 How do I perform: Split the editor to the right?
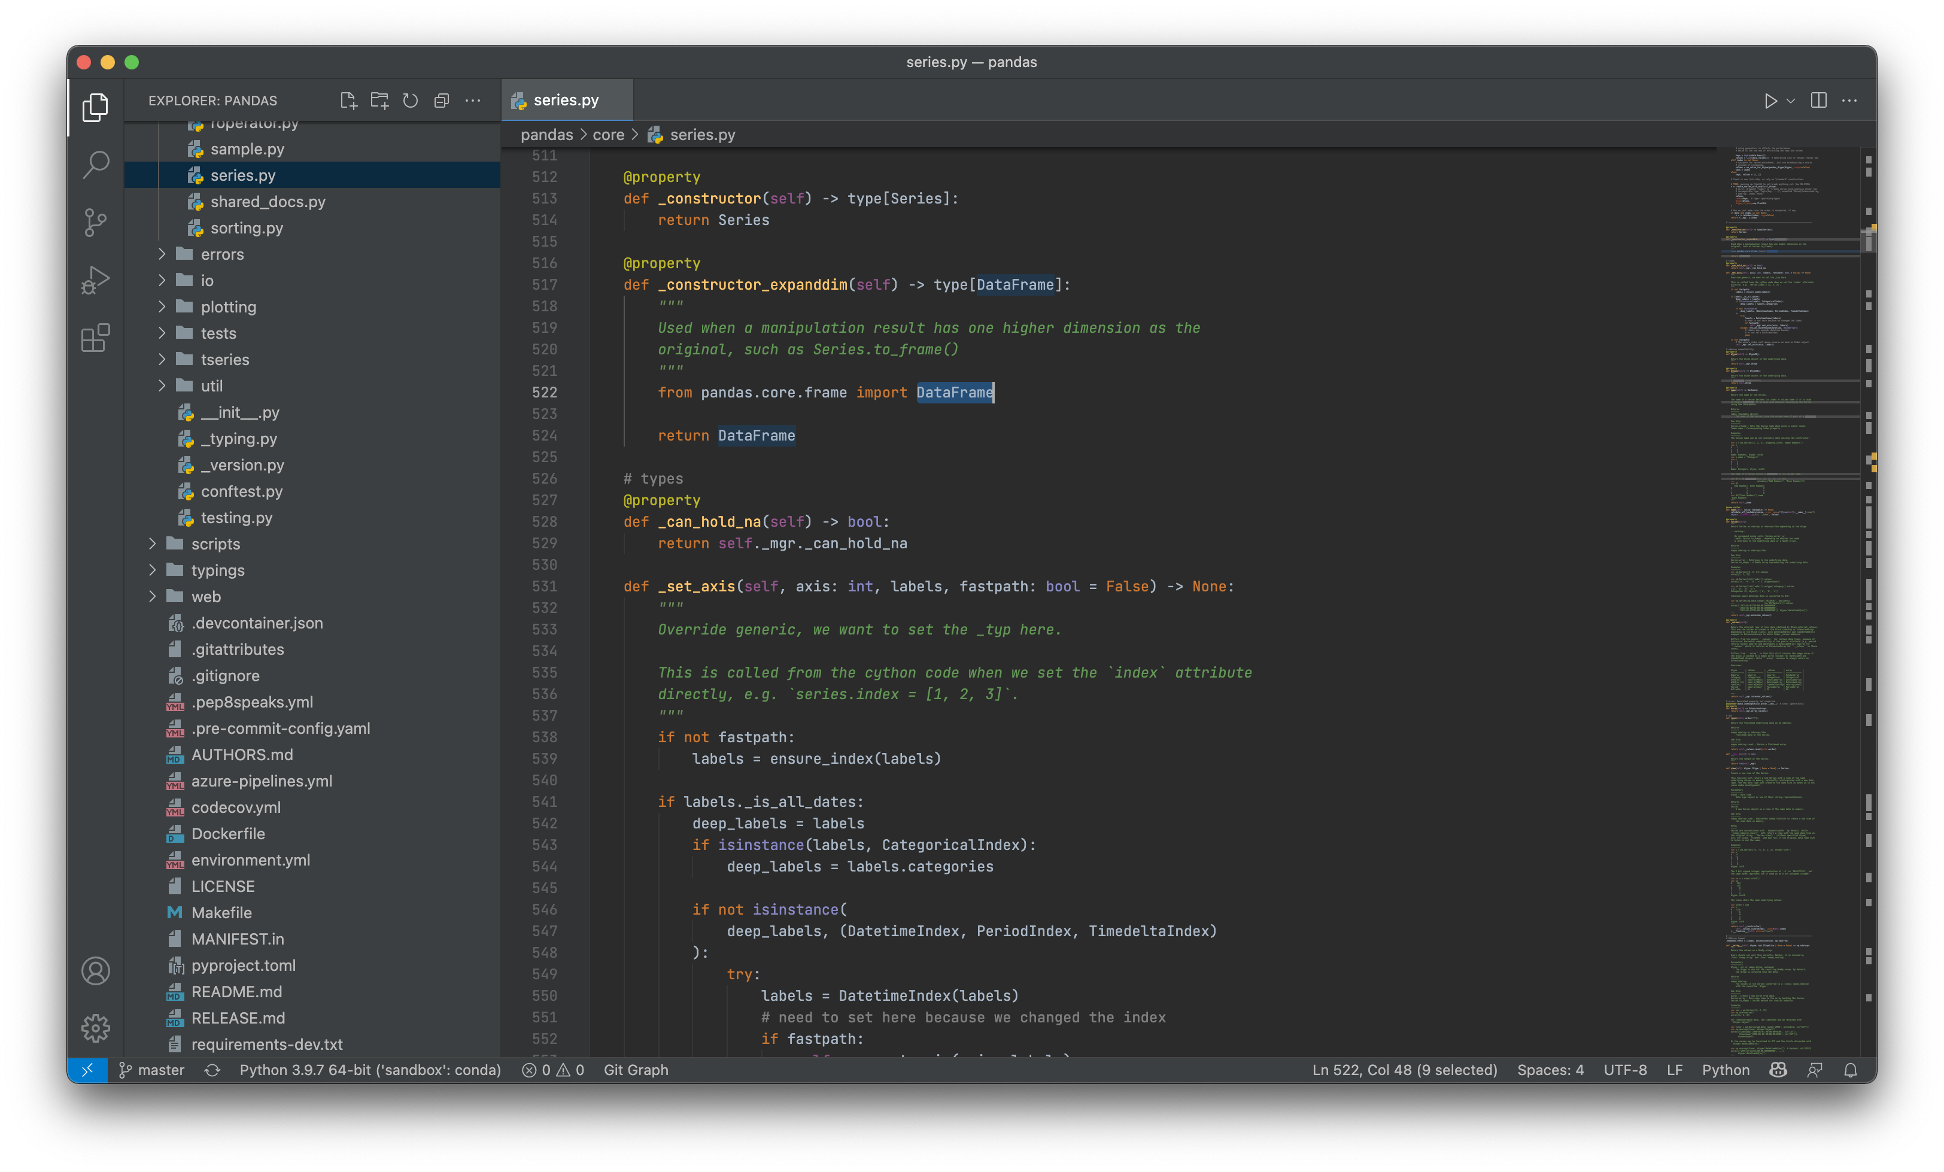click(x=1818, y=100)
